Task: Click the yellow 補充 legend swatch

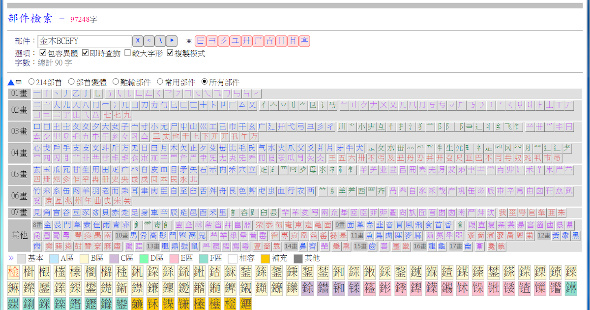Action: pos(265,258)
